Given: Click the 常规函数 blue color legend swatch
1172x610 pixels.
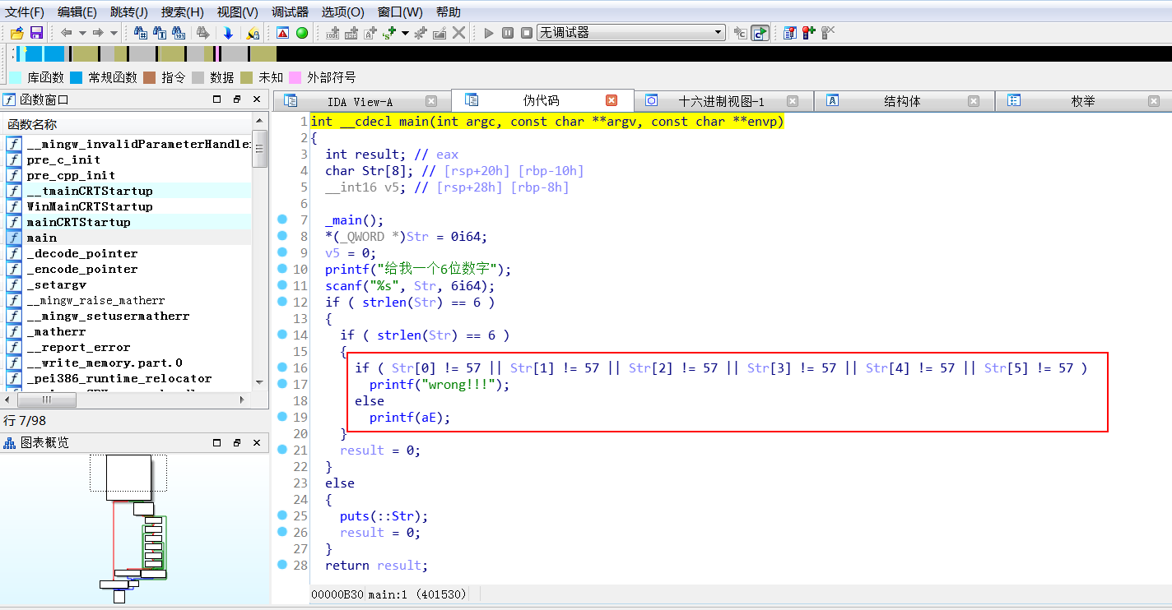Looking at the screenshot, I should point(77,77).
